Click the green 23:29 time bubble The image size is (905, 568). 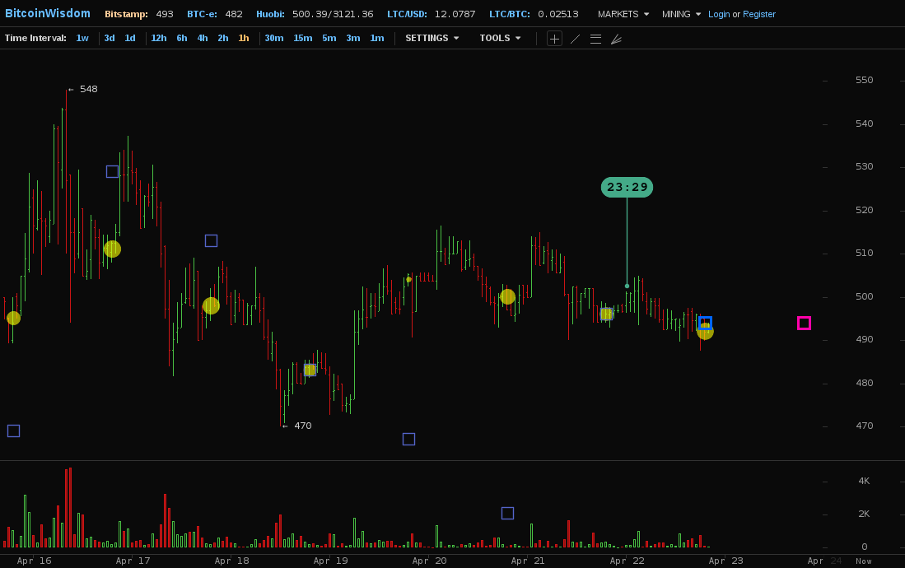[627, 187]
